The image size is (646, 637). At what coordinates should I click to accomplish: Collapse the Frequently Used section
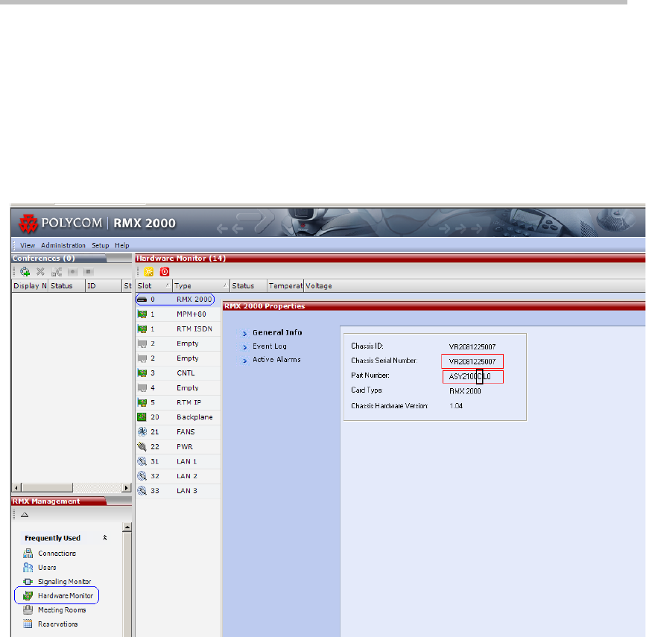(x=105, y=538)
